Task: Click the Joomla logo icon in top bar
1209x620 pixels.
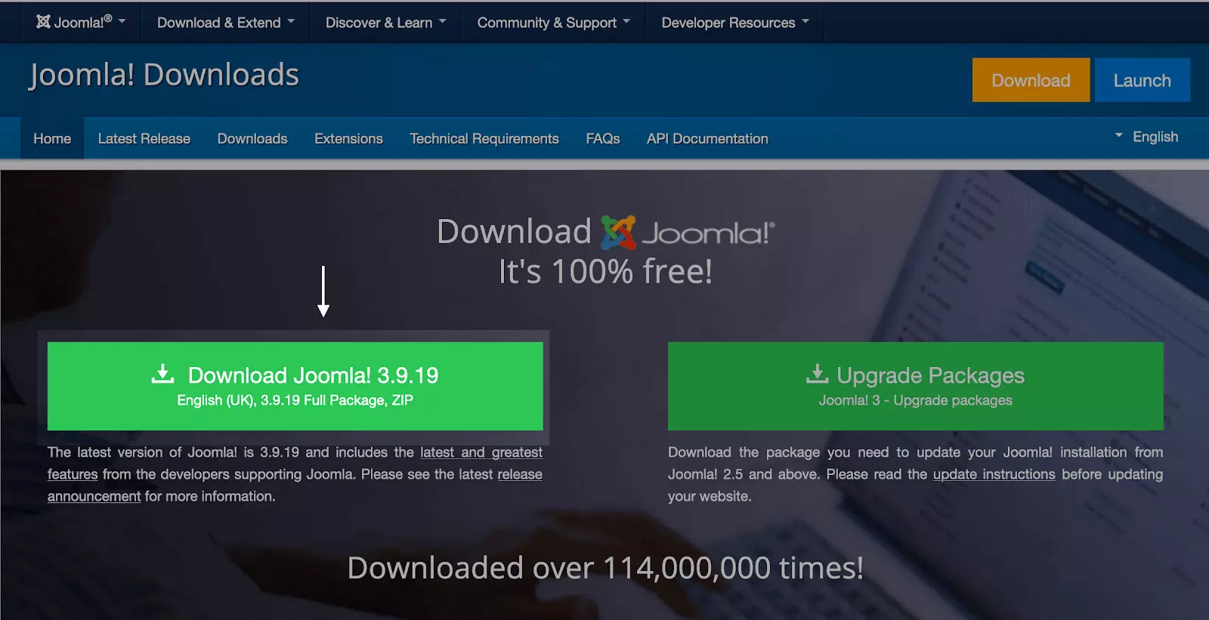Action: coord(44,22)
